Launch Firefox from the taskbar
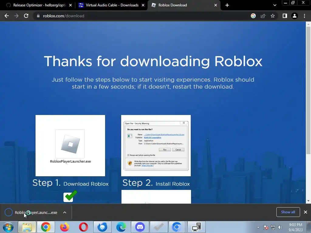Image resolution: width=311 pixels, height=233 pixels. (65, 227)
